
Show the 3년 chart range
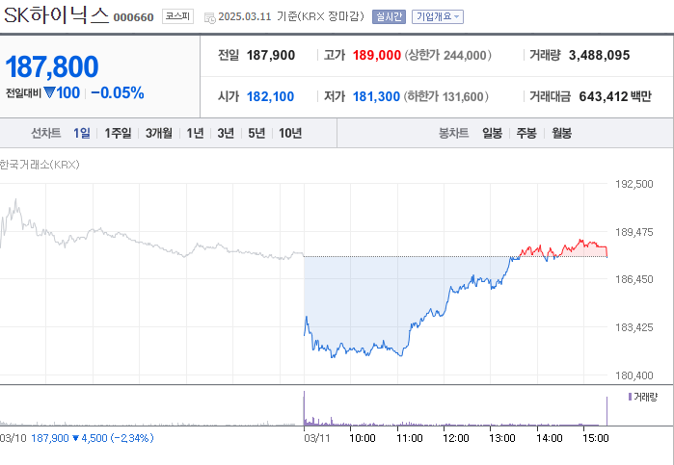pyautogui.click(x=226, y=133)
